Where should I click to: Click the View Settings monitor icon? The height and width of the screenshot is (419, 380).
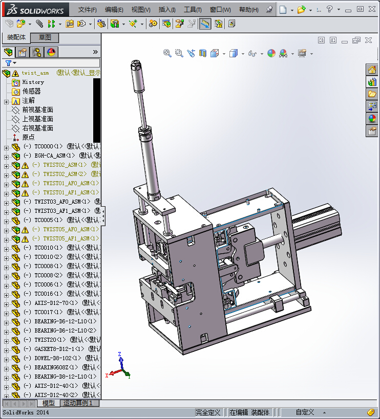pos(302,53)
